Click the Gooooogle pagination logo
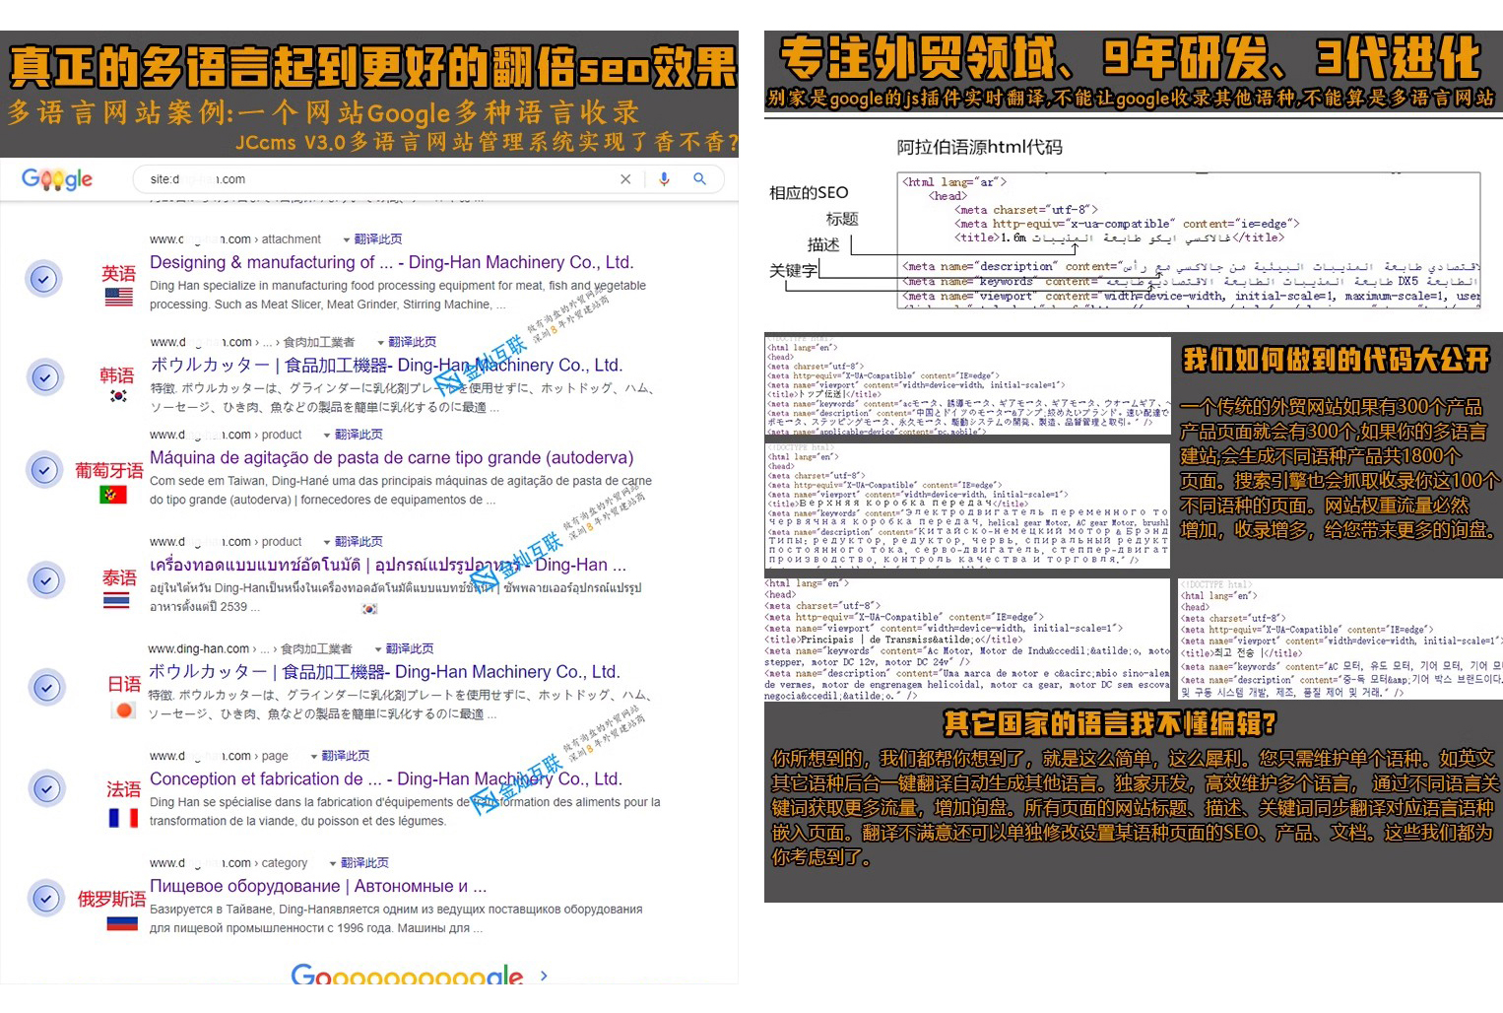The width and height of the screenshot is (1503, 1013). pyautogui.click(x=407, y=976)
